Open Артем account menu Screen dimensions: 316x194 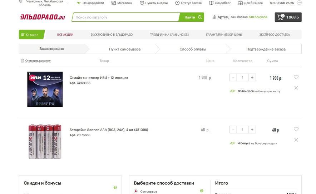(x=221, y=17)
